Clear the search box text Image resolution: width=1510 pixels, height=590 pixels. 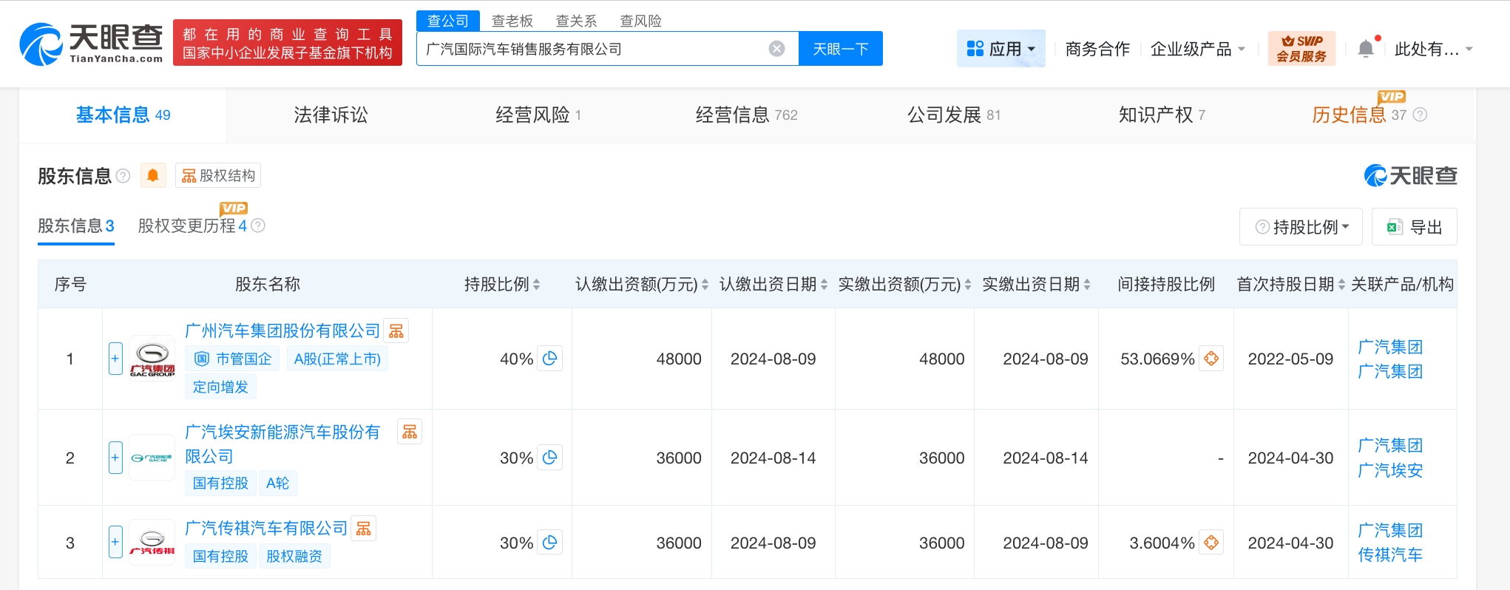(776, 49)
